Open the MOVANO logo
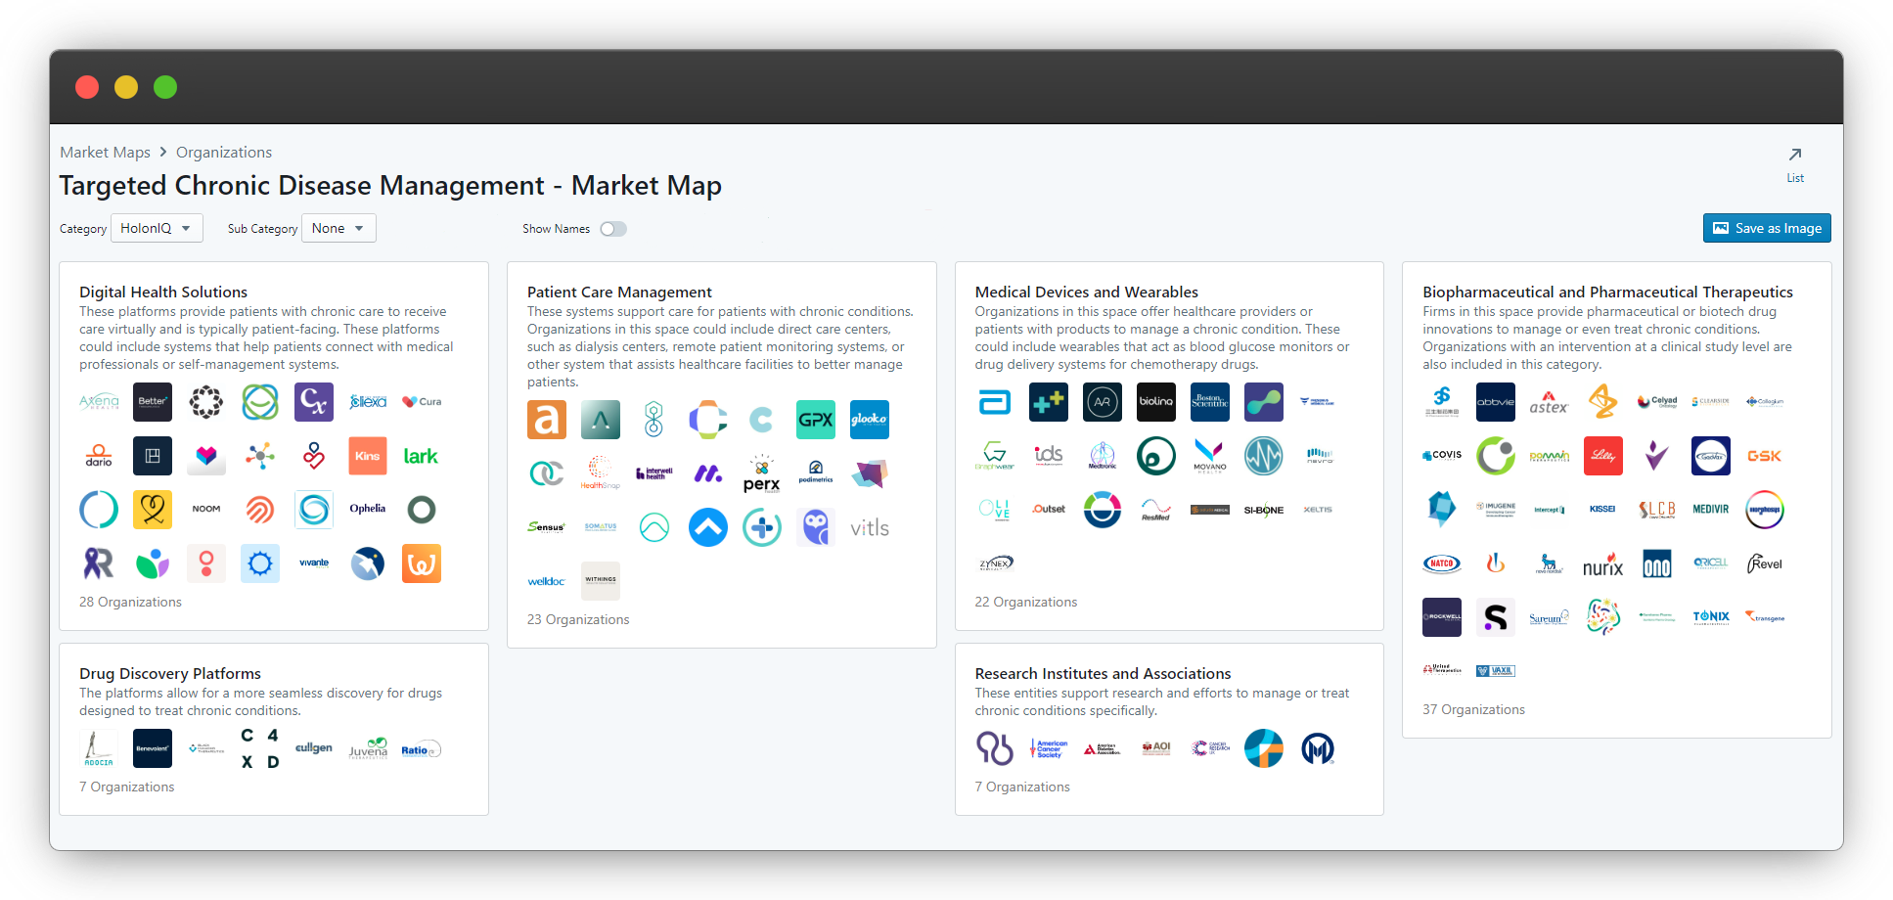The image size is (1893, 900). 1210,456
